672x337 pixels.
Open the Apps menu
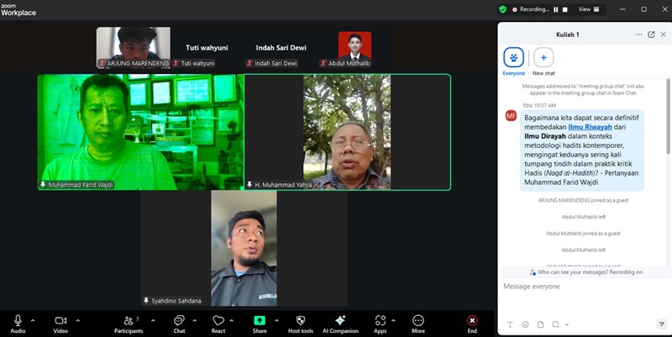point(381,324)
